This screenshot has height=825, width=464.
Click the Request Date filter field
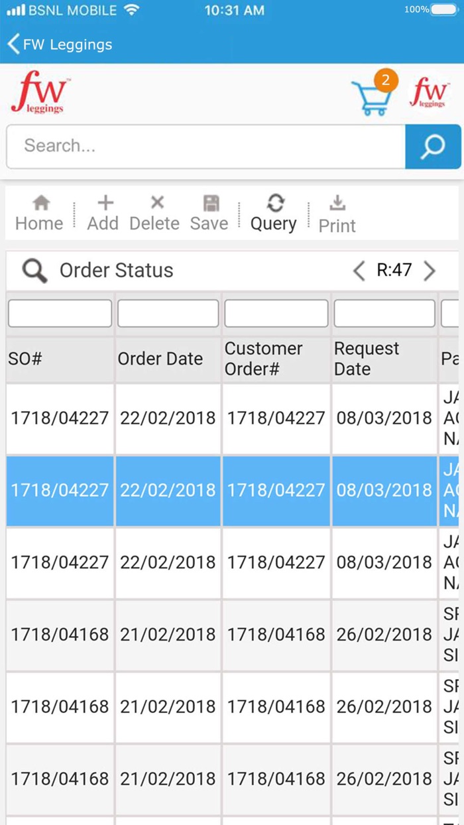coord(384,314)
